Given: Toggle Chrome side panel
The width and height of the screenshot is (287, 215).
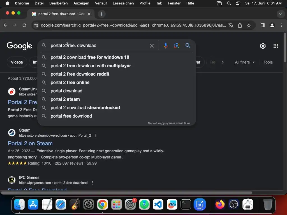Looking at the screenshot, I should pos(262,25).
